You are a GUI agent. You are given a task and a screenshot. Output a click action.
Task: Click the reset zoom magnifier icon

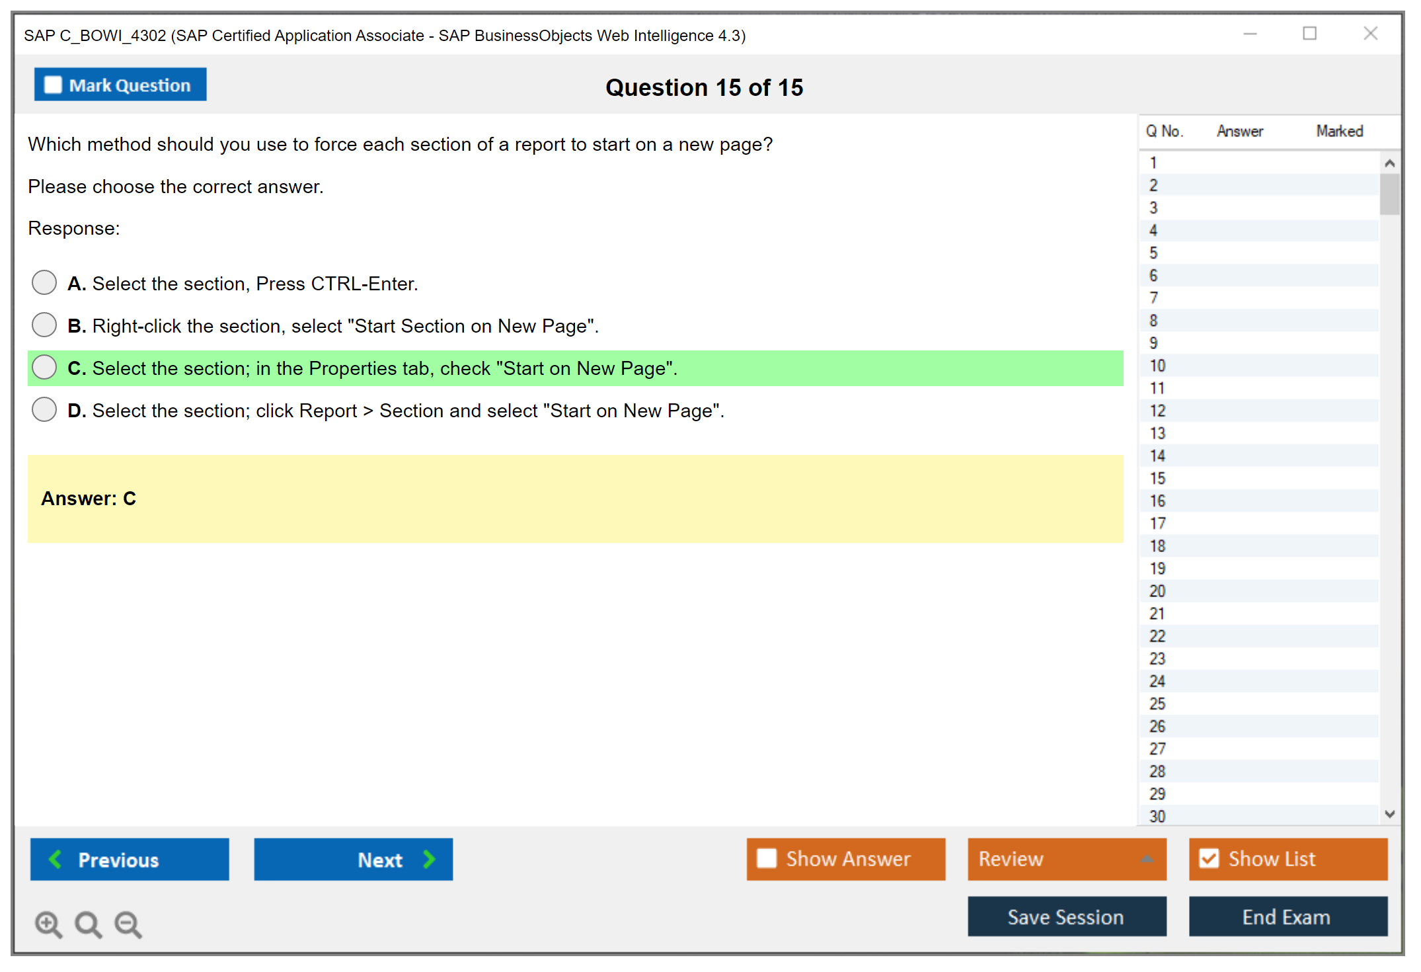pos(88,924)
